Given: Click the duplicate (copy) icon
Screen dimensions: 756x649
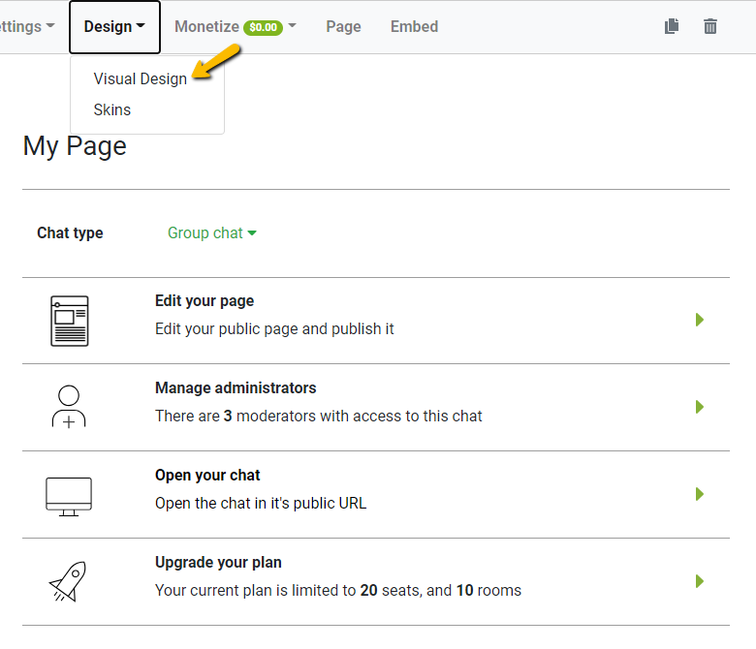Looking at the screenshot, I should 672,26.
